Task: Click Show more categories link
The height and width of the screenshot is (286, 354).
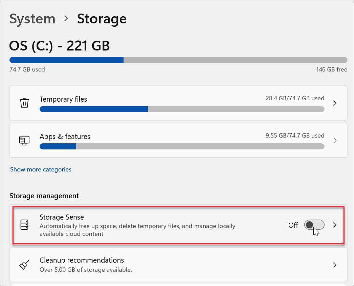Action: [x=41, y=169]
